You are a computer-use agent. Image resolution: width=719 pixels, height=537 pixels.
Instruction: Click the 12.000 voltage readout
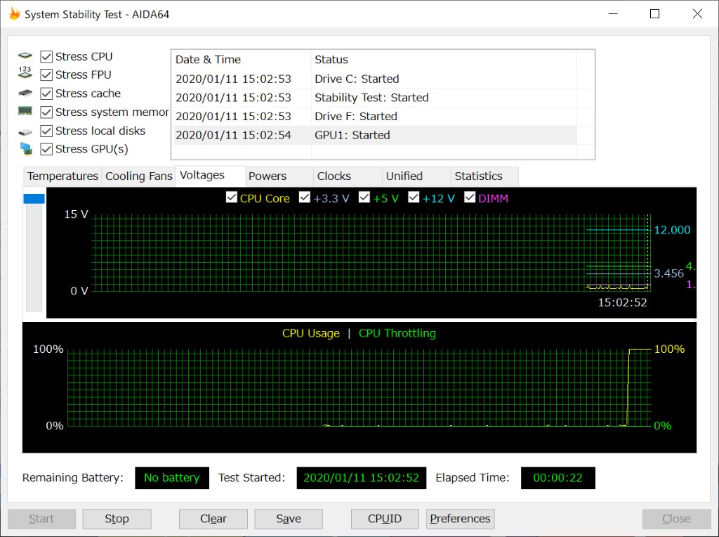(x=672, y=230)
